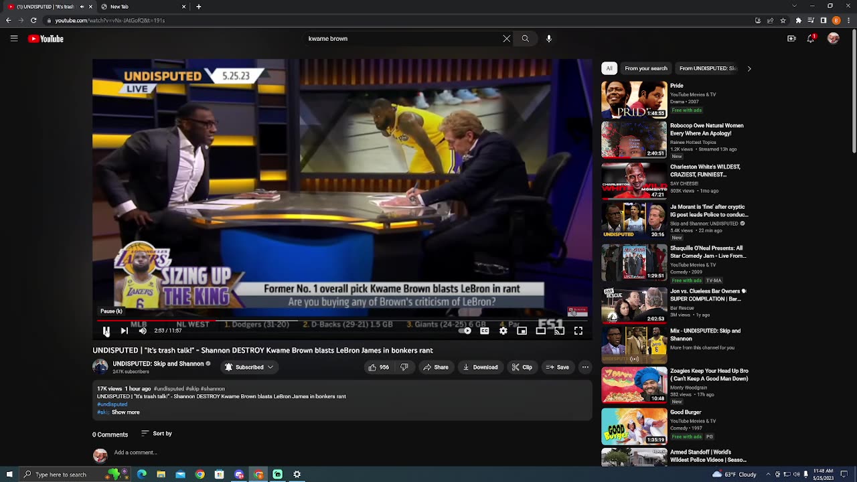Select the From UNDISPUTED chip
This screenshot has height=482, width=857.
coord(708,68)
